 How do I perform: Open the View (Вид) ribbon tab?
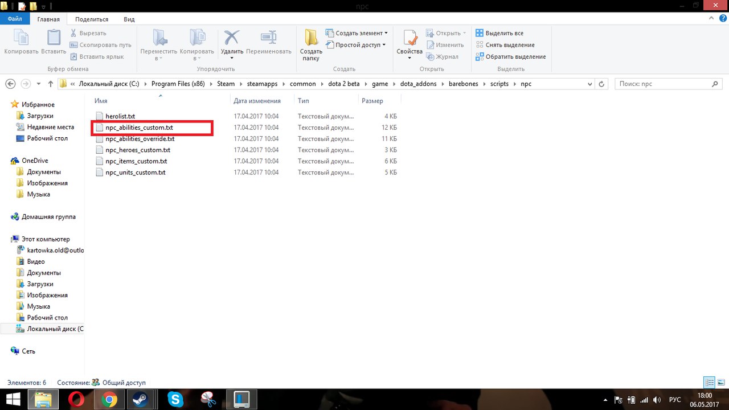(129, 19)
